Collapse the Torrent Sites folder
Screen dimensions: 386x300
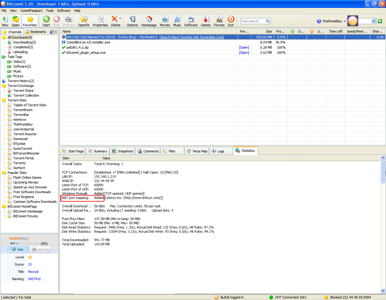pos(4,100)
